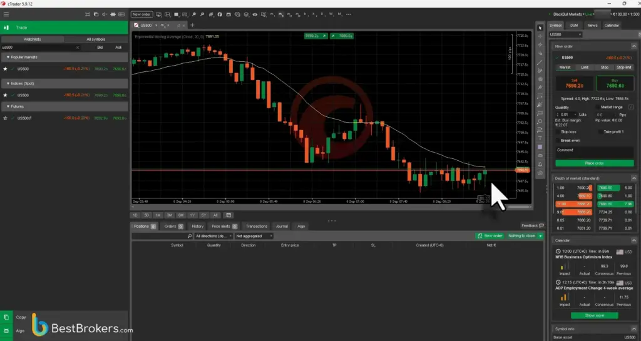This screenshot has height=341, width=641.
Task: Click the camera snapshot icon in drawing bar
Action: click(540, 156)
